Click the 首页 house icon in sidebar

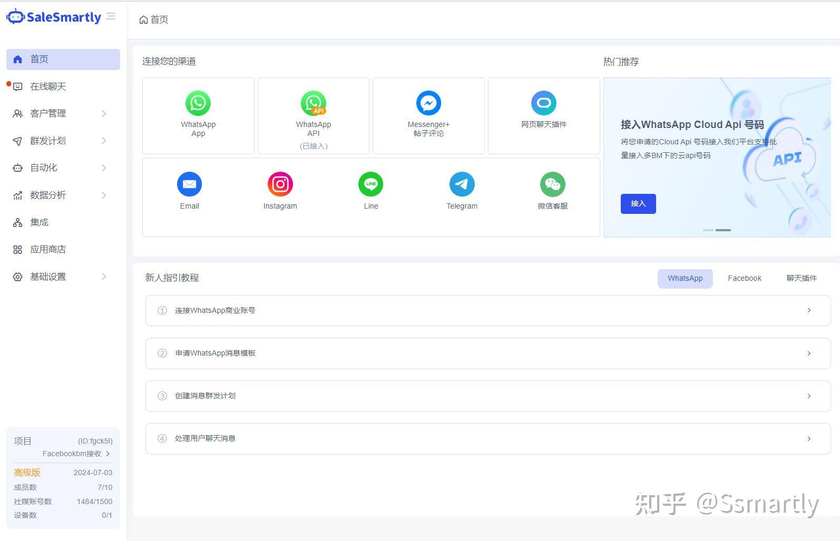click(17, 59)
